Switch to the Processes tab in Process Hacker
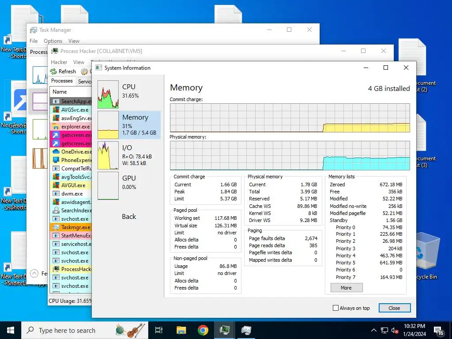452x339 pixels. coord(62,81)
